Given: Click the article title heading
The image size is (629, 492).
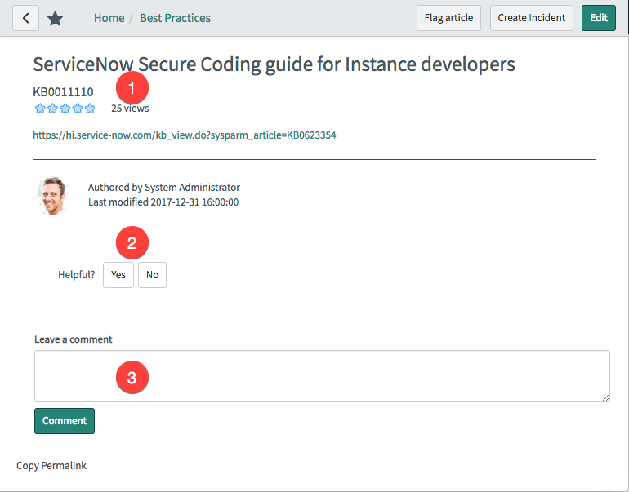Looking at the screenshot, I should point(274,64).
